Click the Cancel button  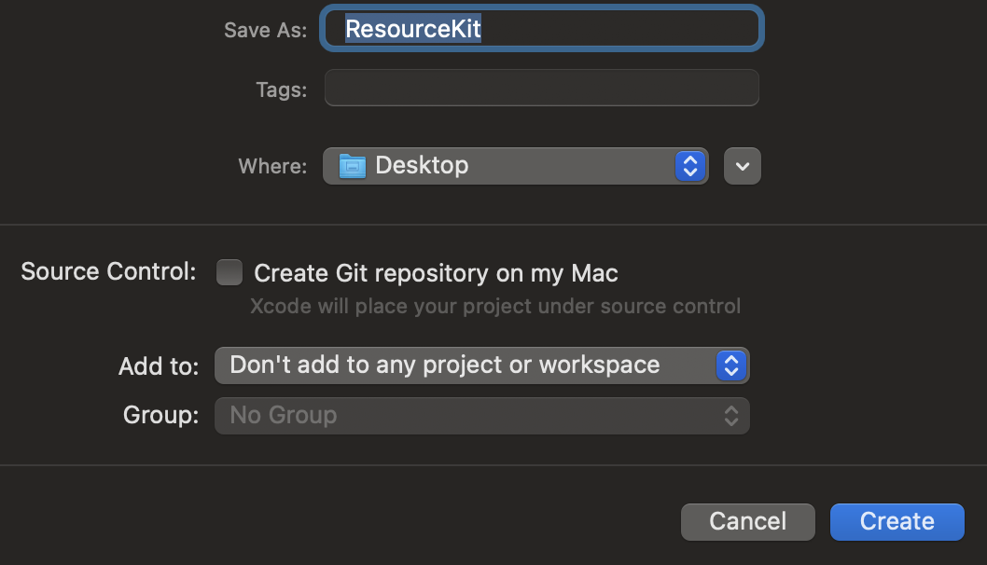[x=748, y=521]
